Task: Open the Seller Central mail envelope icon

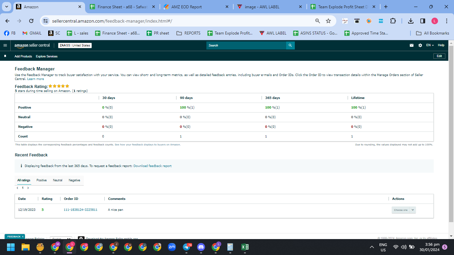Action: (x=412, y=45)
